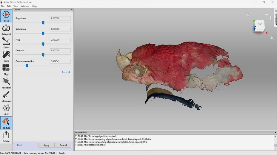
Task: Open the Editor tool
Action: (6, 43)
